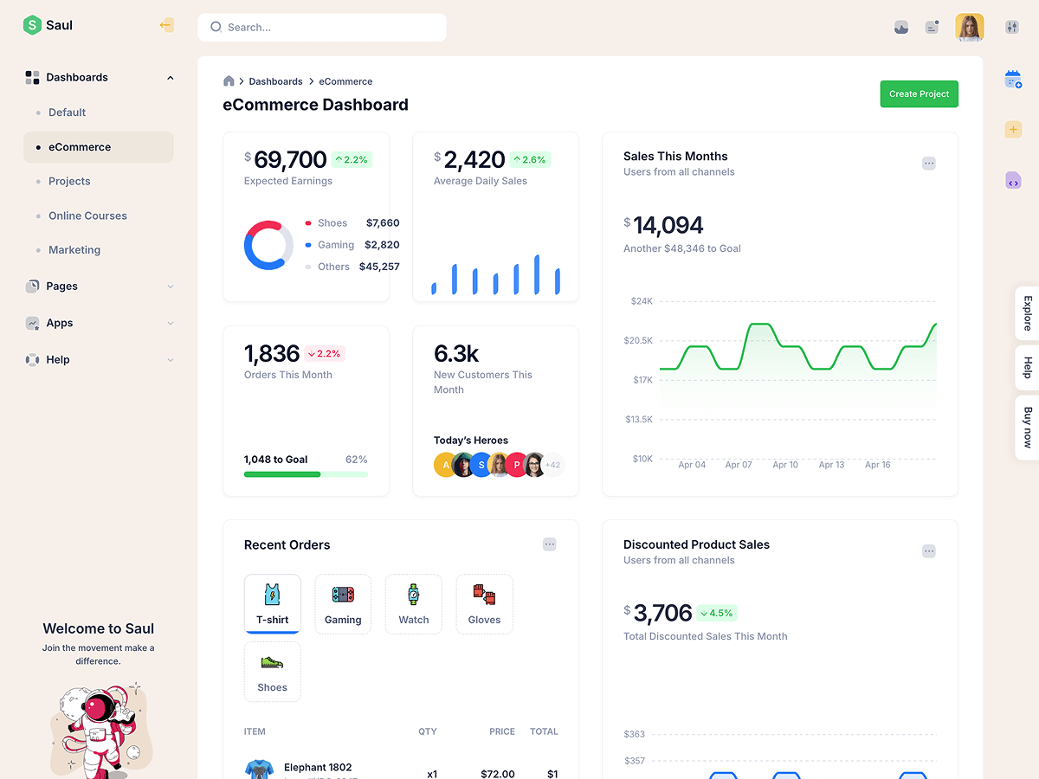The height and width of the screenshot is (779, 1039).
Task: Expand the Pages sidebar menu
Action: click(x=170, y=286)
